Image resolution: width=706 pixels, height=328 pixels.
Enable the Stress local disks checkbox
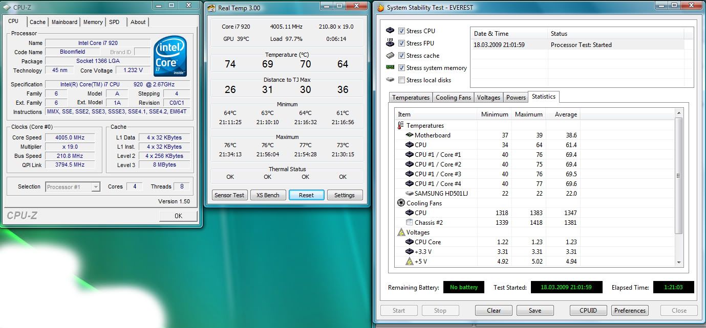click(x=401, y=80)
